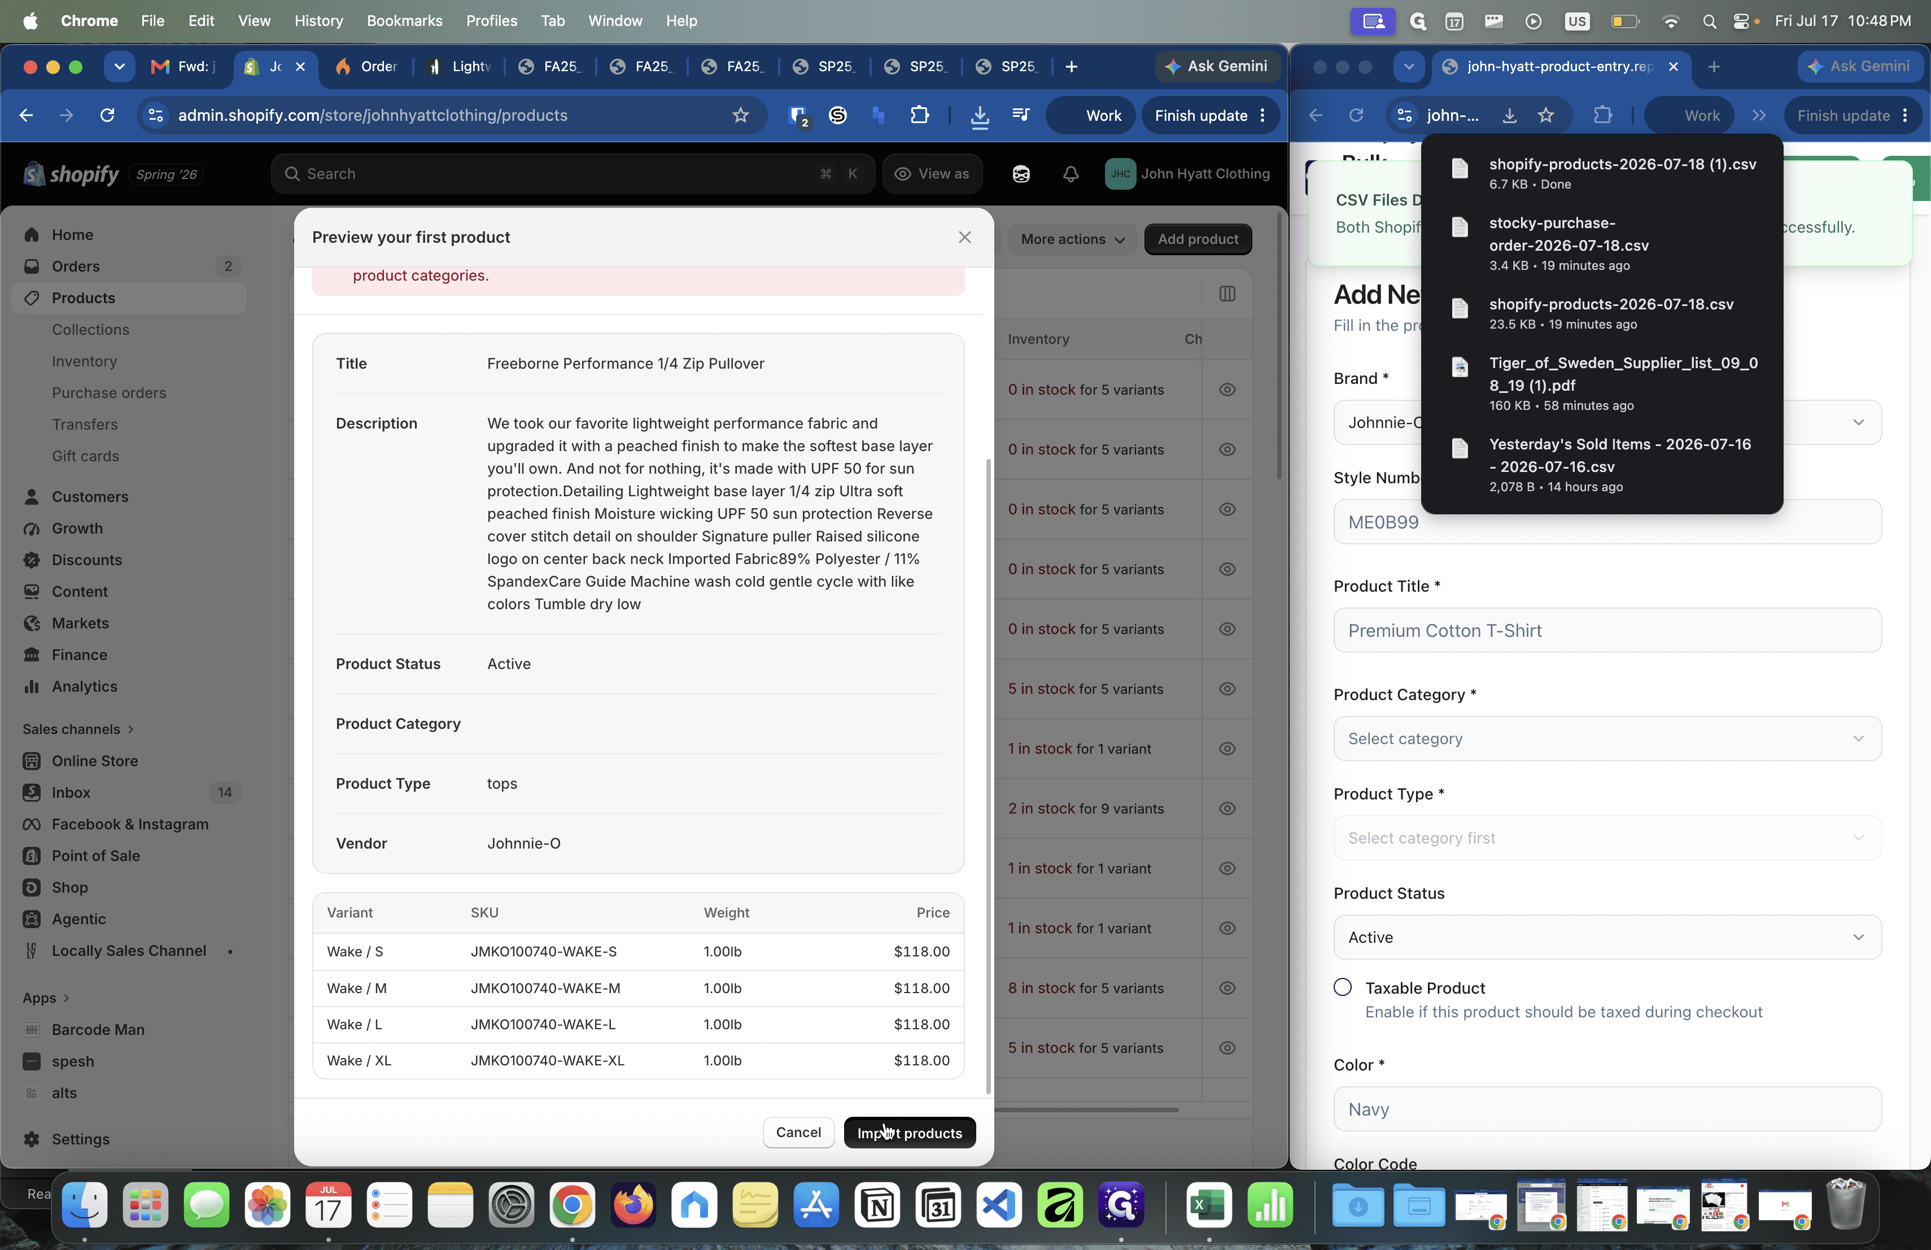Toggle eye icon on the first 0 in stock row
The image size is (1931, 1250).
1227,390
